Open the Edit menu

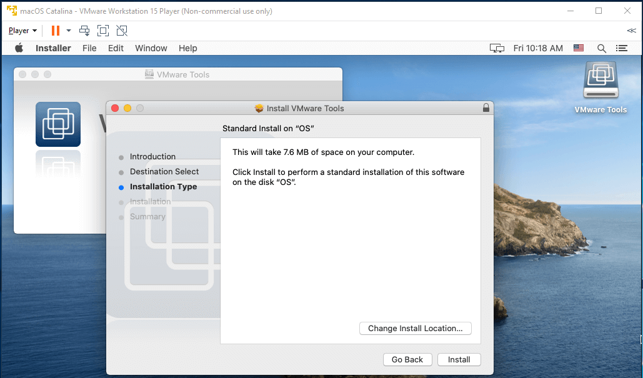pos(116,48)
